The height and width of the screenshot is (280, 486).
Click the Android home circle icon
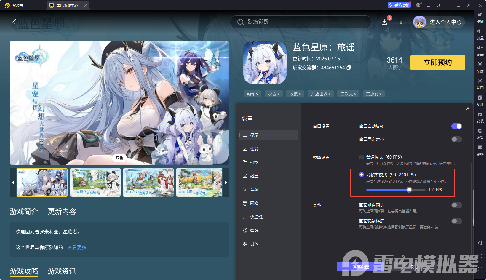[x=480, y=256]
